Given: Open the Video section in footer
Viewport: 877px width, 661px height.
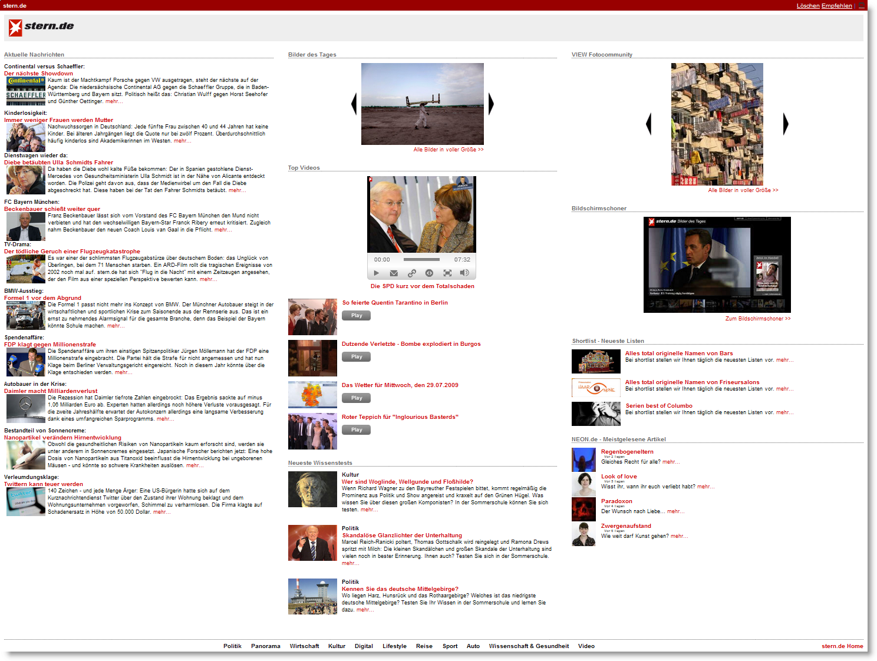Looking at the screenshot, I should (x=586, y=646).
